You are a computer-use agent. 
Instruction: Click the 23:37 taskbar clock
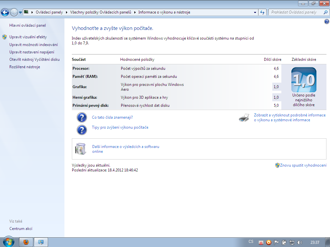pyautogui.click(x=315, y=242)
